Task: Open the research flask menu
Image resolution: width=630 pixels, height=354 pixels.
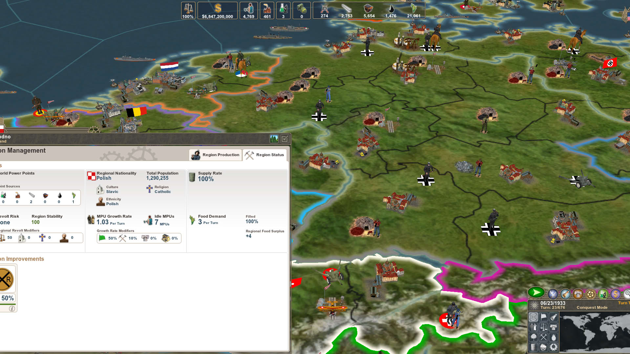Action: [603, 294]
